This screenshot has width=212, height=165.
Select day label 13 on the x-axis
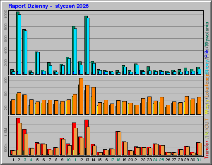tap(87, 160)
